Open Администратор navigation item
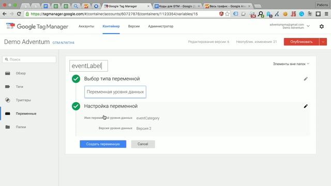This screenshot has width=331, height=186. pyautogui.click(x=161, y=26)
